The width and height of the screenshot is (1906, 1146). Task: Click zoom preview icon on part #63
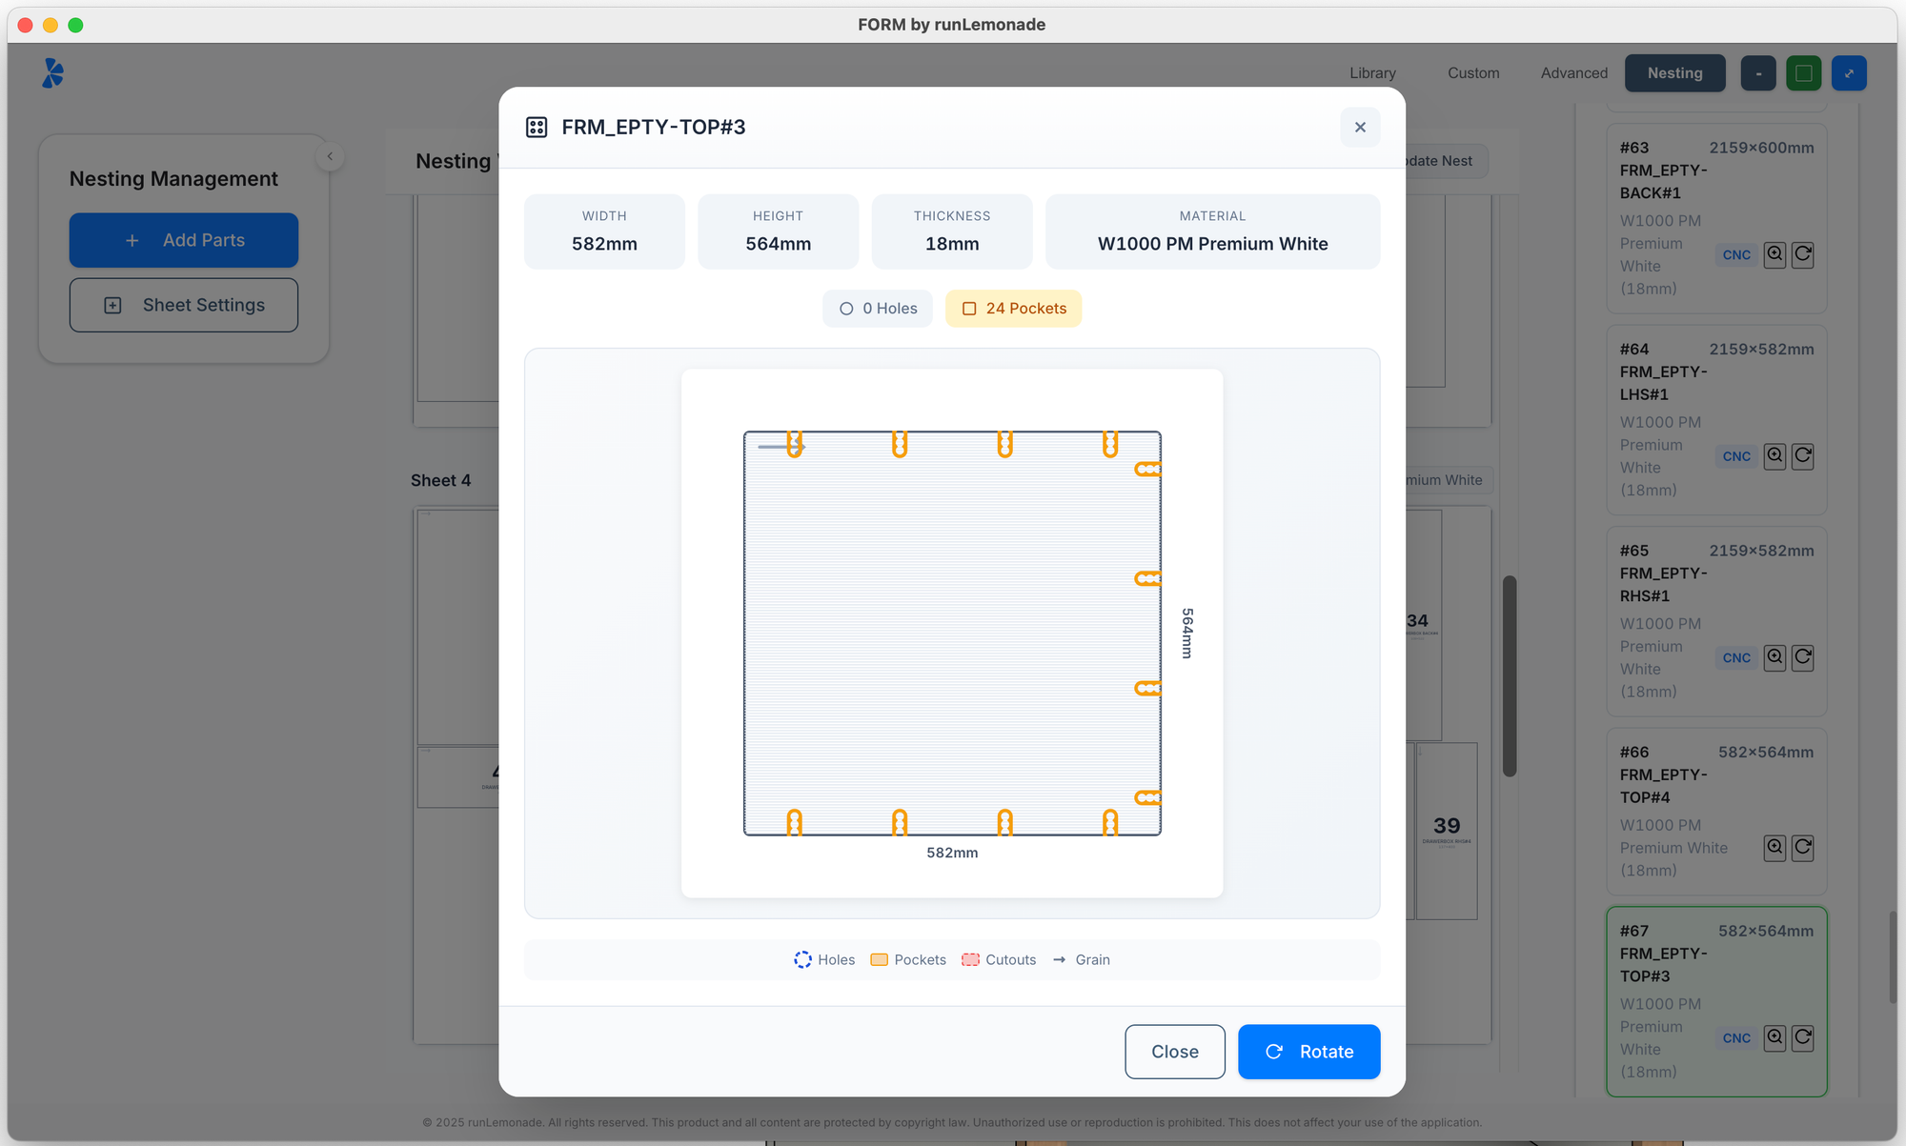coord(1774,254)
